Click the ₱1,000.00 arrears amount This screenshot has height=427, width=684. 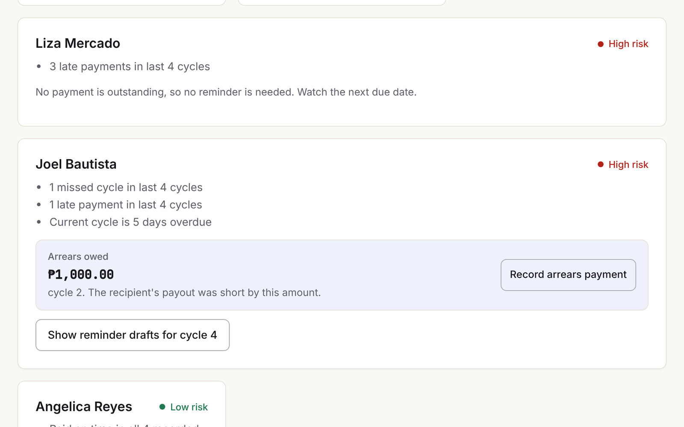(81, 275)
